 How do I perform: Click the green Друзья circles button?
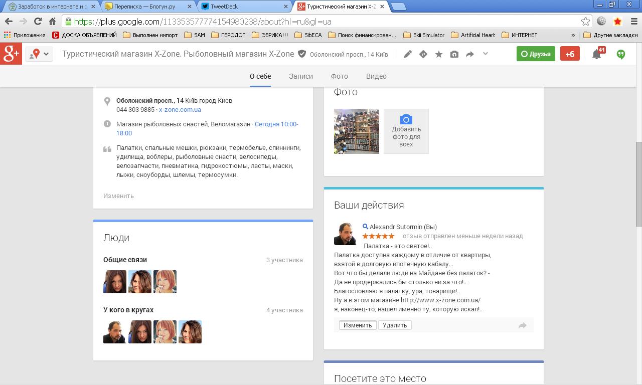(x=536, y=54)
